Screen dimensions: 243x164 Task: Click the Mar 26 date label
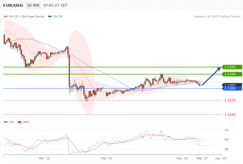point(182,158)
